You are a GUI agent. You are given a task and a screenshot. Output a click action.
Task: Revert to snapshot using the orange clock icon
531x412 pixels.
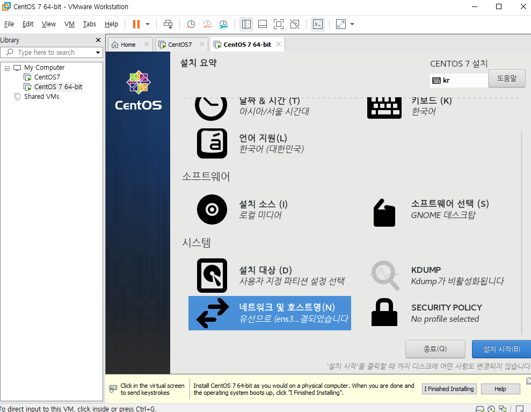click(x=207, y=24)
